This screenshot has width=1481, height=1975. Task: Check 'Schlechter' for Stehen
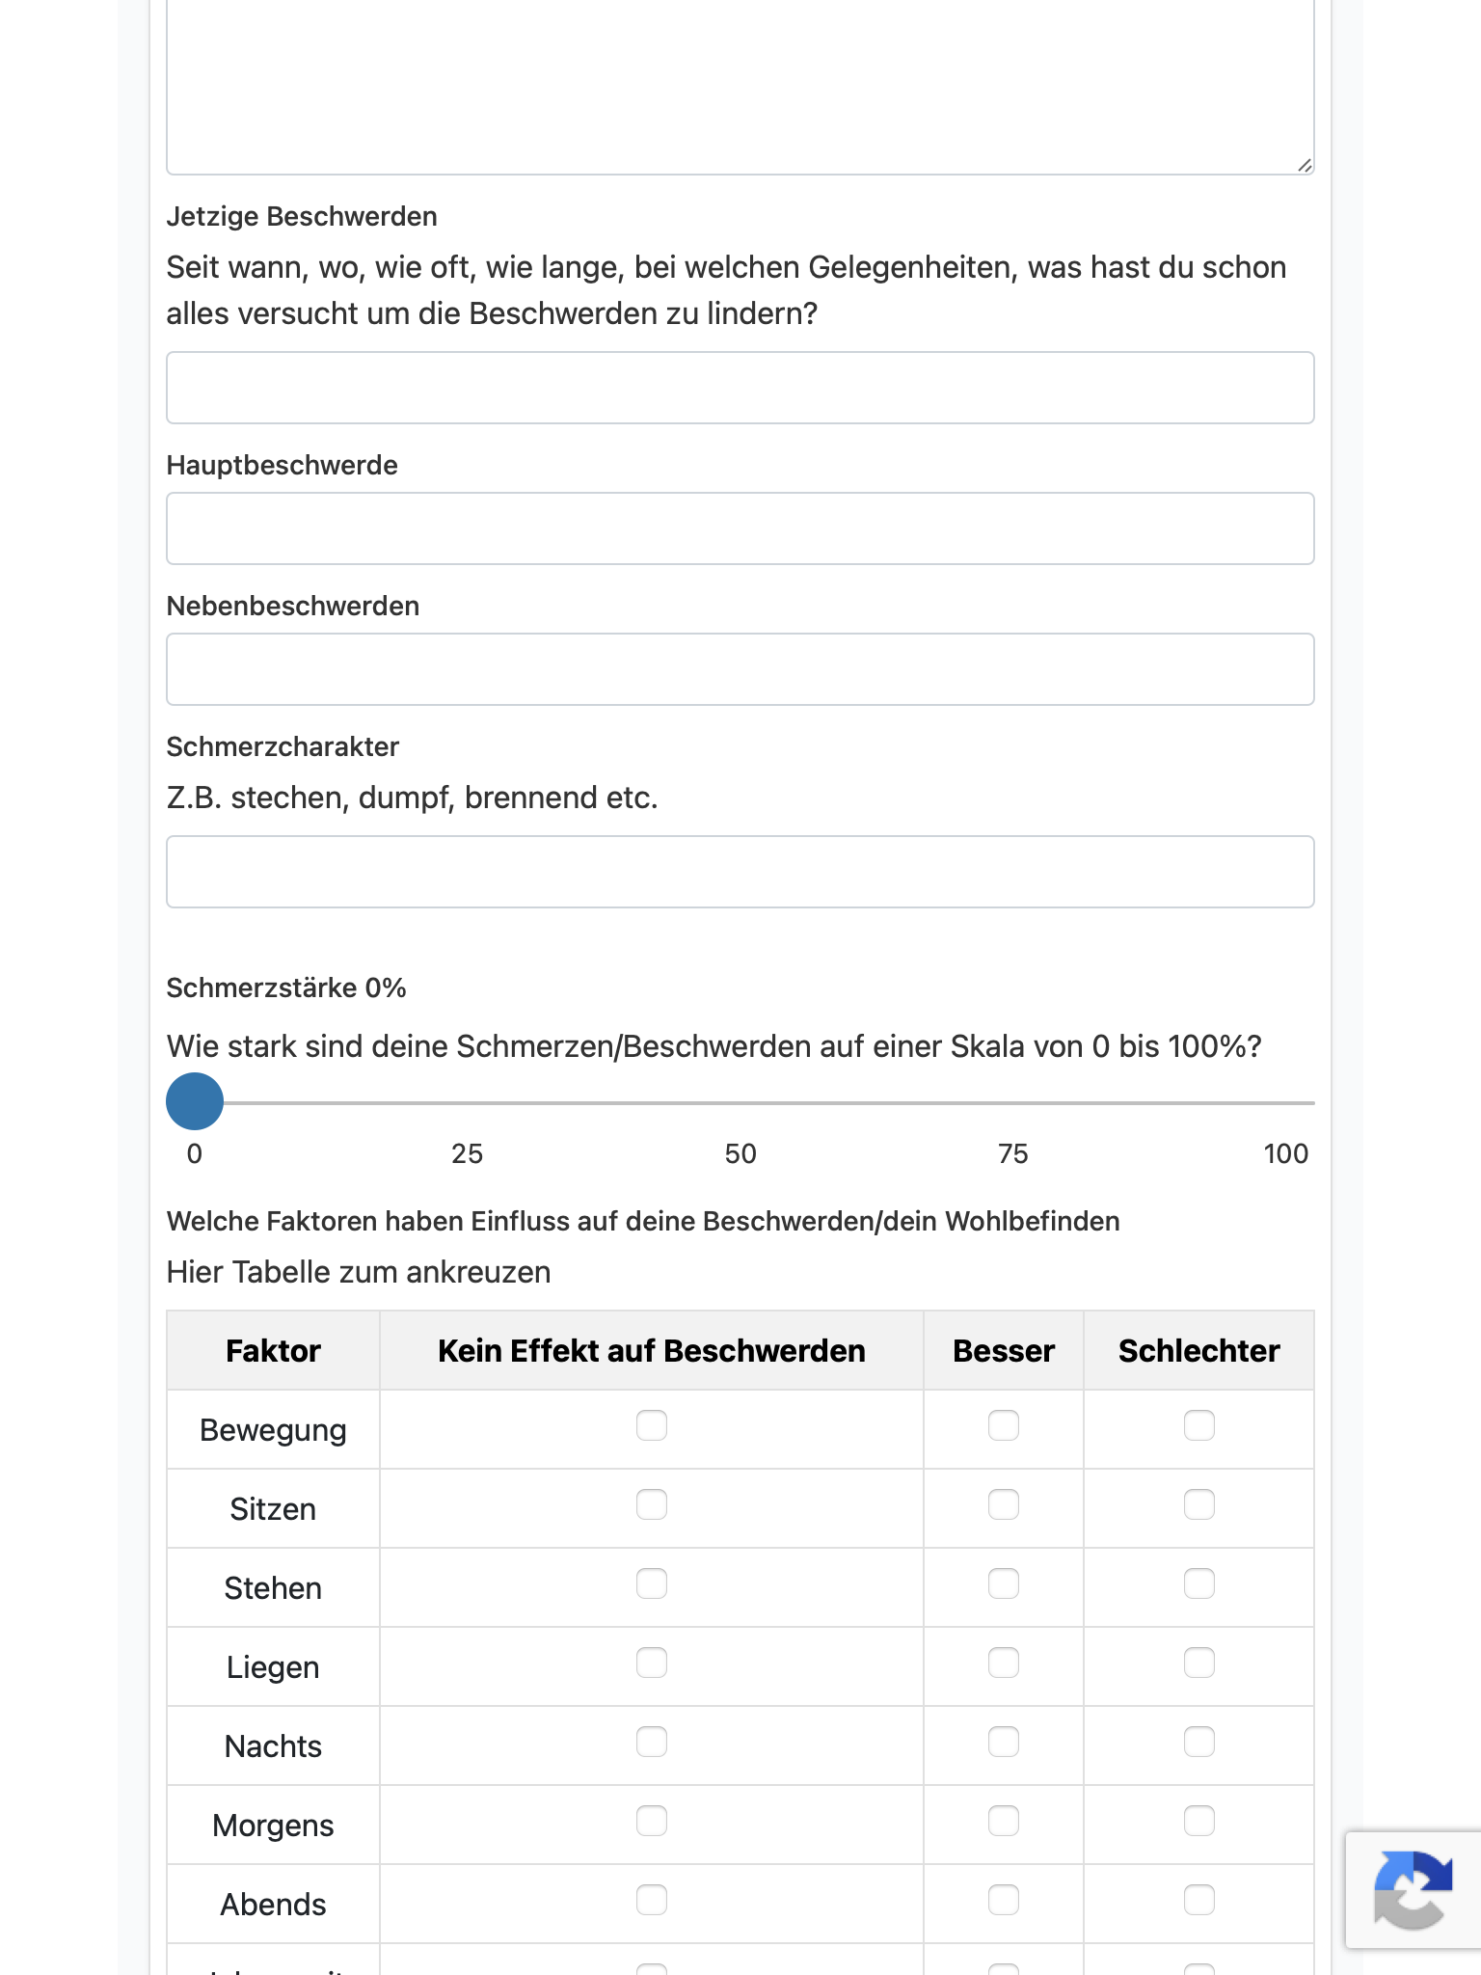click(1199, 1583)
